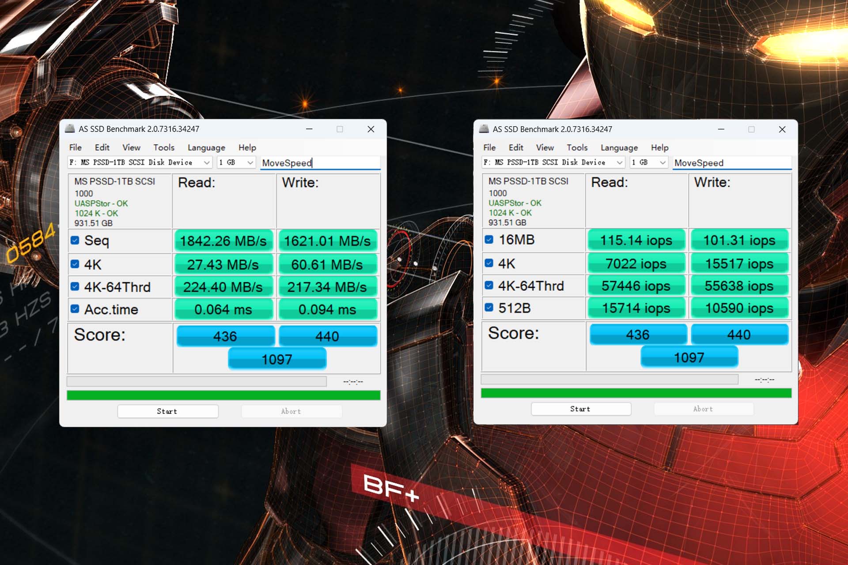The height and width of the screenshot is (565, 848).
Task: Open View menu in right window
Action: click(545, 147)
